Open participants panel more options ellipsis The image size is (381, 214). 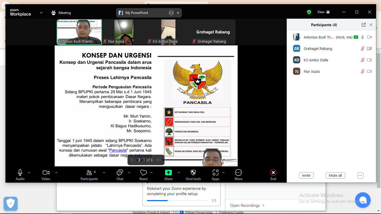click(x=360, y=176)
